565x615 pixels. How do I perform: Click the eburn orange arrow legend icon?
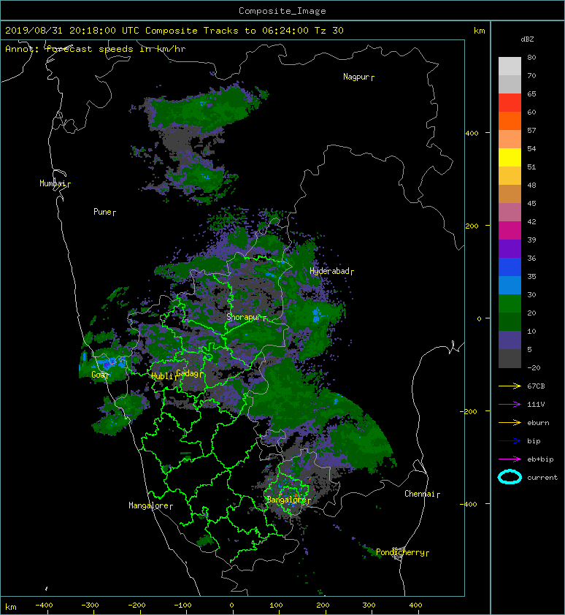(x=510, y=422)
